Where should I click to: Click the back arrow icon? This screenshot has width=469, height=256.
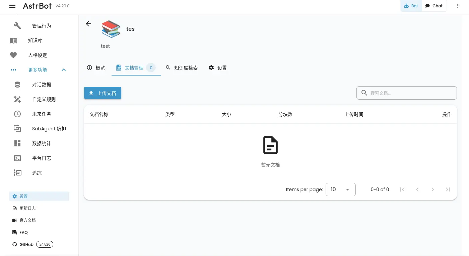[88, 24]
